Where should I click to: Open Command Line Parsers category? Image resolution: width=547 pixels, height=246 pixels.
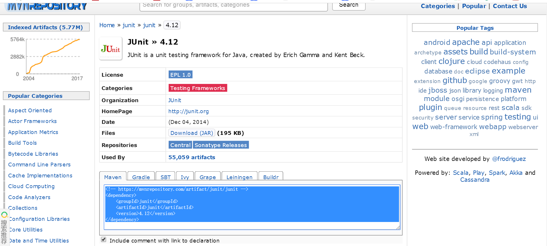[39, 165]
